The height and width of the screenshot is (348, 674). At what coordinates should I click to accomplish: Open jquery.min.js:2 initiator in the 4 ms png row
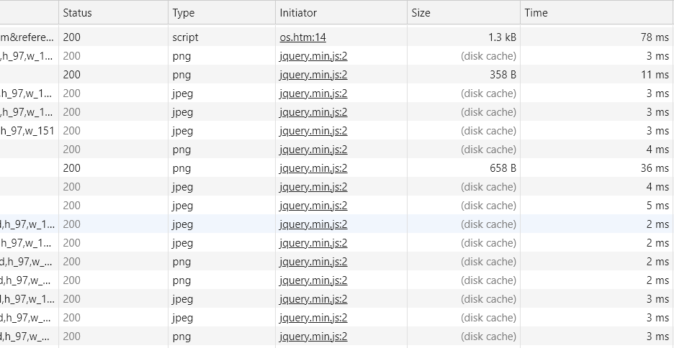pos(313,150)
